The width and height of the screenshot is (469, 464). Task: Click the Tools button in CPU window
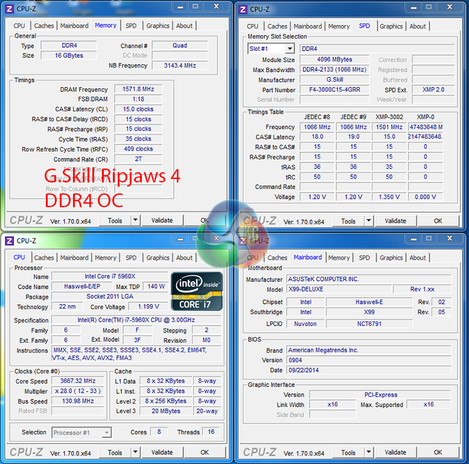(x=115, y=452)
